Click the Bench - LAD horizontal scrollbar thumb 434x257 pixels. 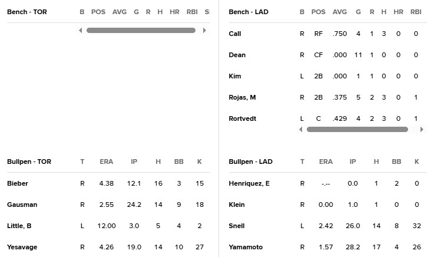(357, 129)
